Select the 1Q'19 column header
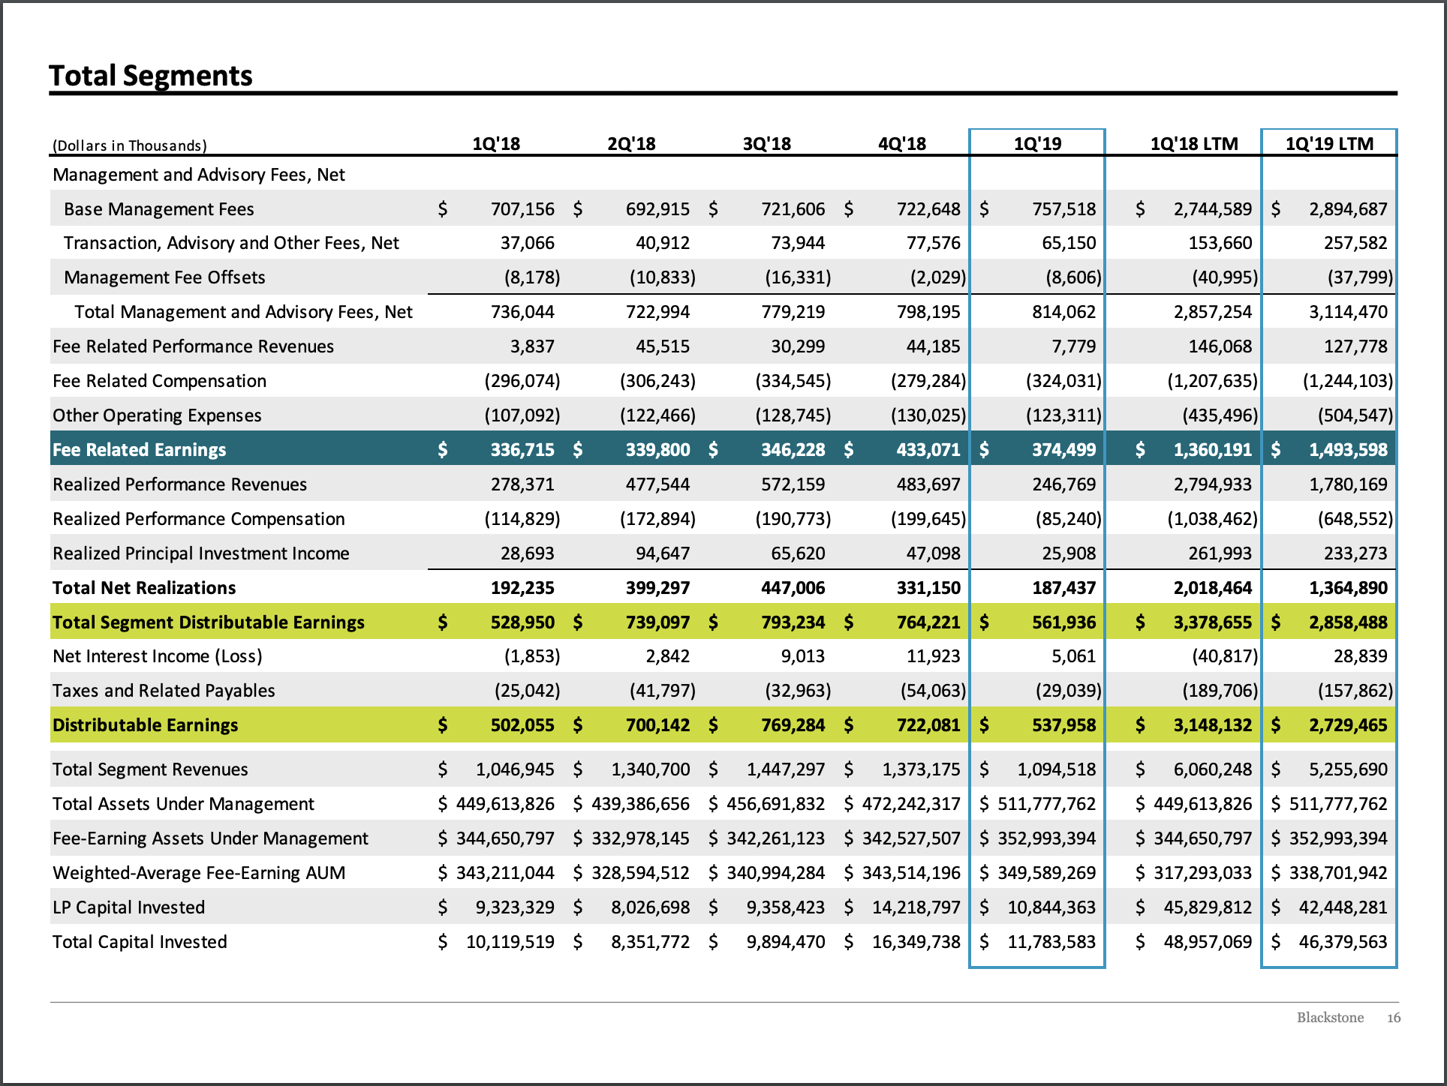Viewport: 1447px width, 1086px height. [1037, 144]
